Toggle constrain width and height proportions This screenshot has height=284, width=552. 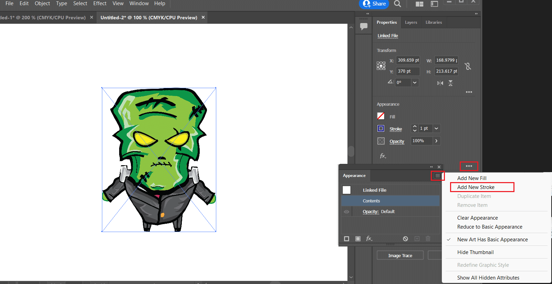point(468,66)
